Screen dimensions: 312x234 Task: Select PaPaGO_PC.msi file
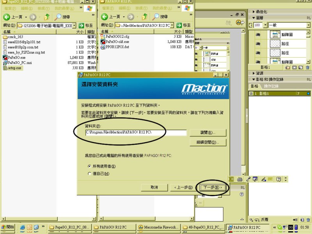pos(18,63)
